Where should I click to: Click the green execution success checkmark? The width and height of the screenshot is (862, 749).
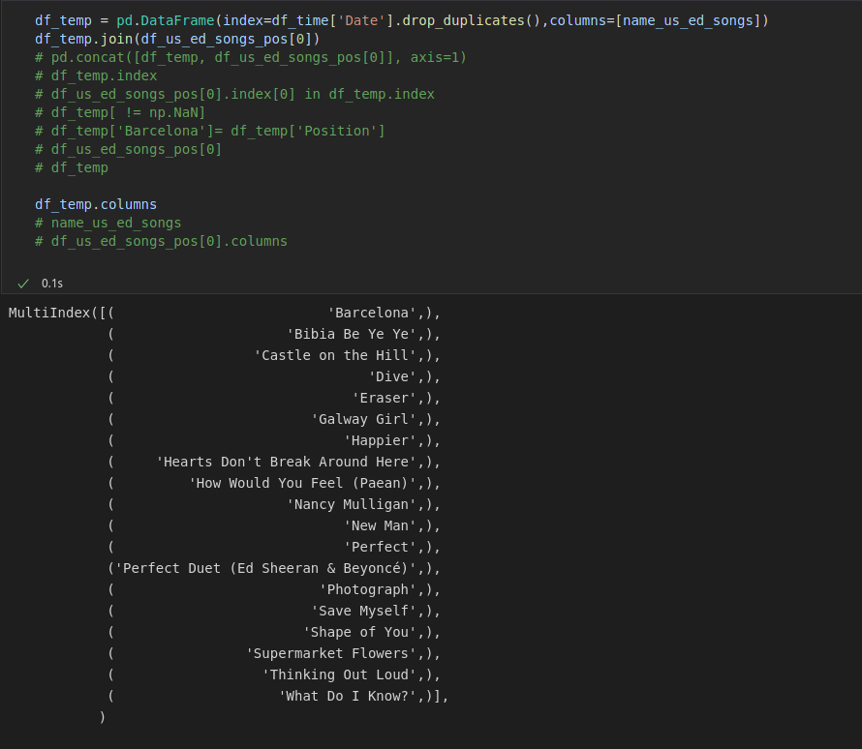23,284
